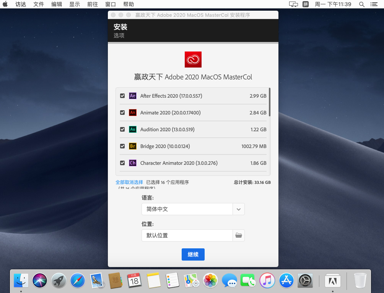384x293 pixels.
Task: Click the screen mirroring menu bar icon
Action: point(293,4)
